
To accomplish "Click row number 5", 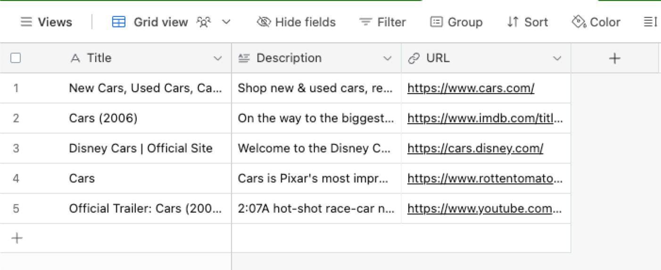I will (16, 208).
